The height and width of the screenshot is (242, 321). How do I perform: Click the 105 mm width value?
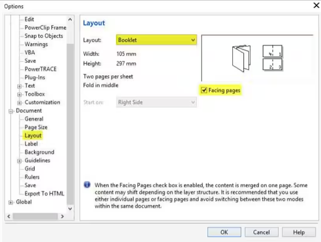pos(126,54)
